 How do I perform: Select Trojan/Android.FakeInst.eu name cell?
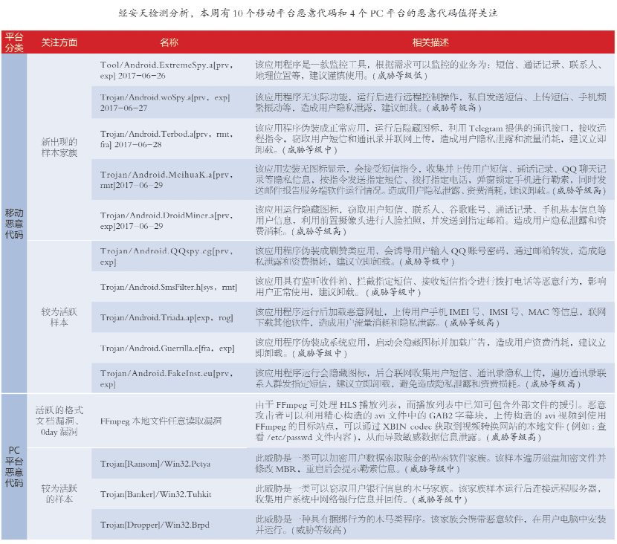click(x=169, y=378)
